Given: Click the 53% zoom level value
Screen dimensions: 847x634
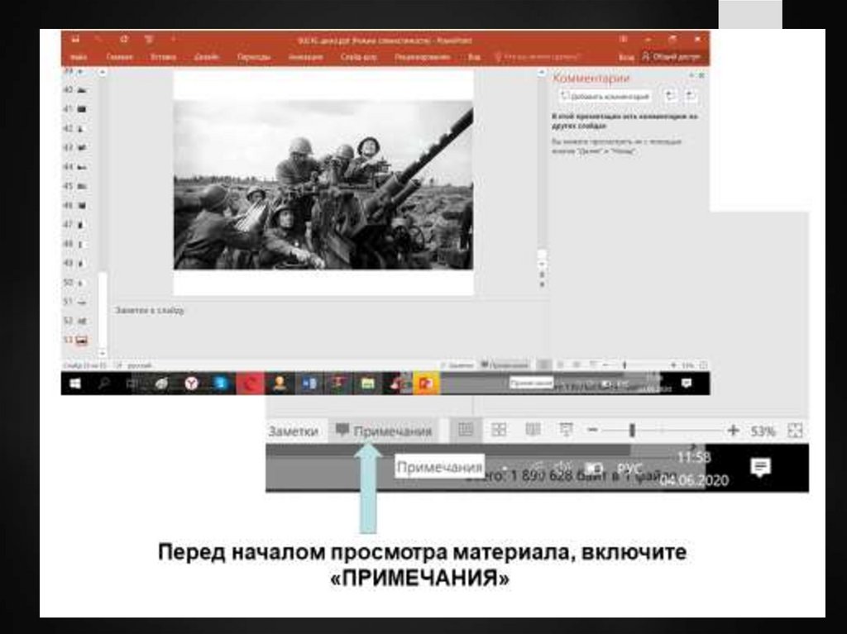Looking at the screenshot, I should [x=763, y=431].
